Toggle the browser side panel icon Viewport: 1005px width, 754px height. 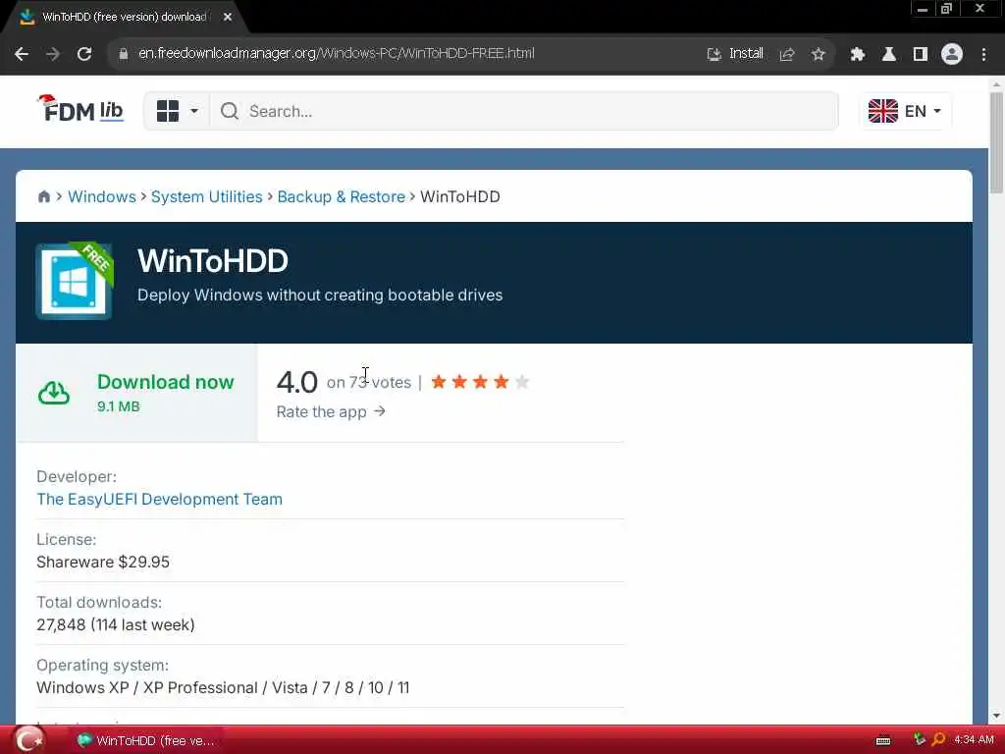click(921, 55)
